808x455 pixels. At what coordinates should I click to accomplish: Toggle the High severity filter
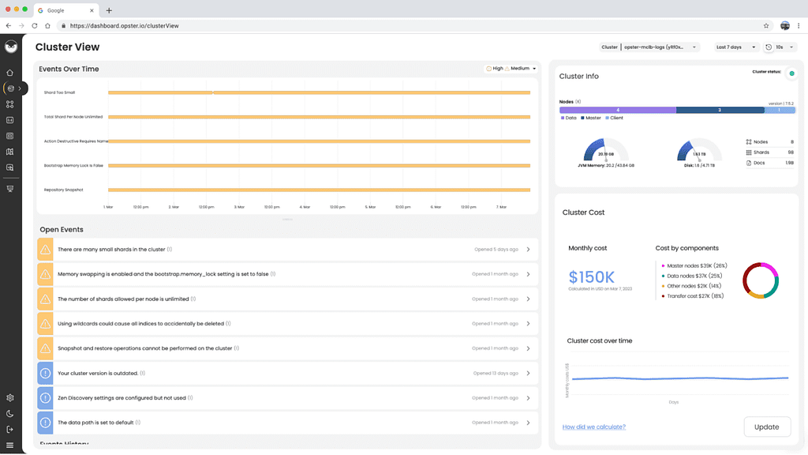coord(494,69)
